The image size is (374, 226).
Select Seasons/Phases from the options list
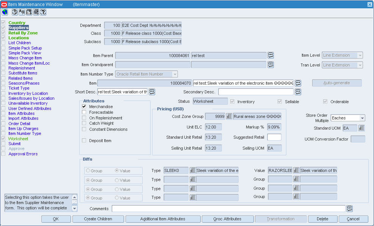[24, 83]
